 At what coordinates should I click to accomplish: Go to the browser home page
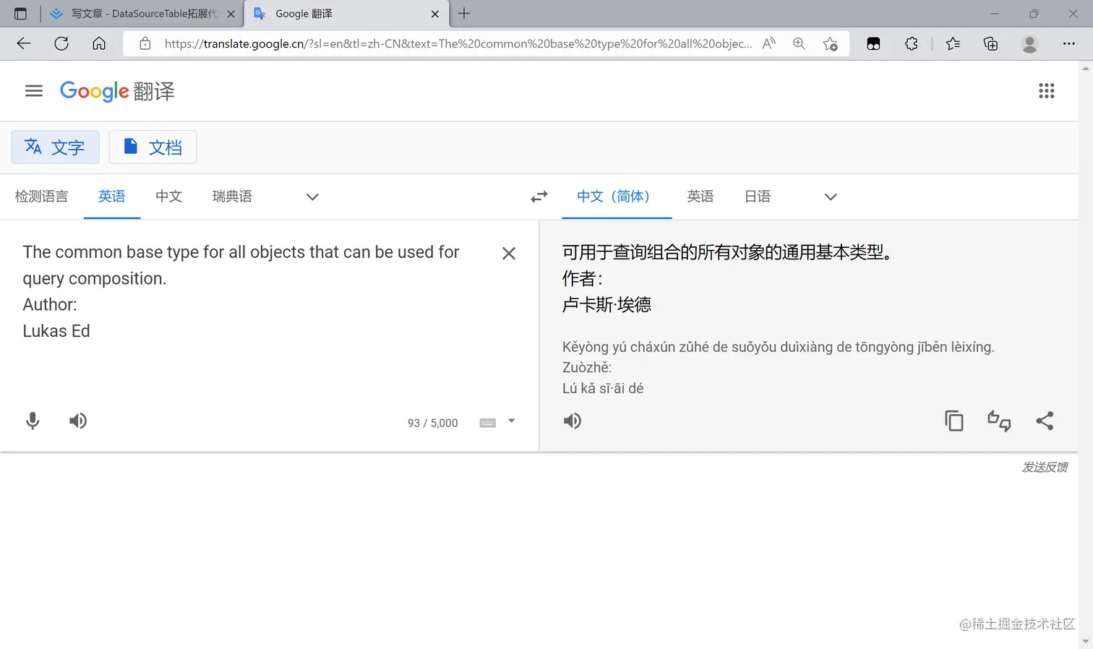click(x=99, y=44)
